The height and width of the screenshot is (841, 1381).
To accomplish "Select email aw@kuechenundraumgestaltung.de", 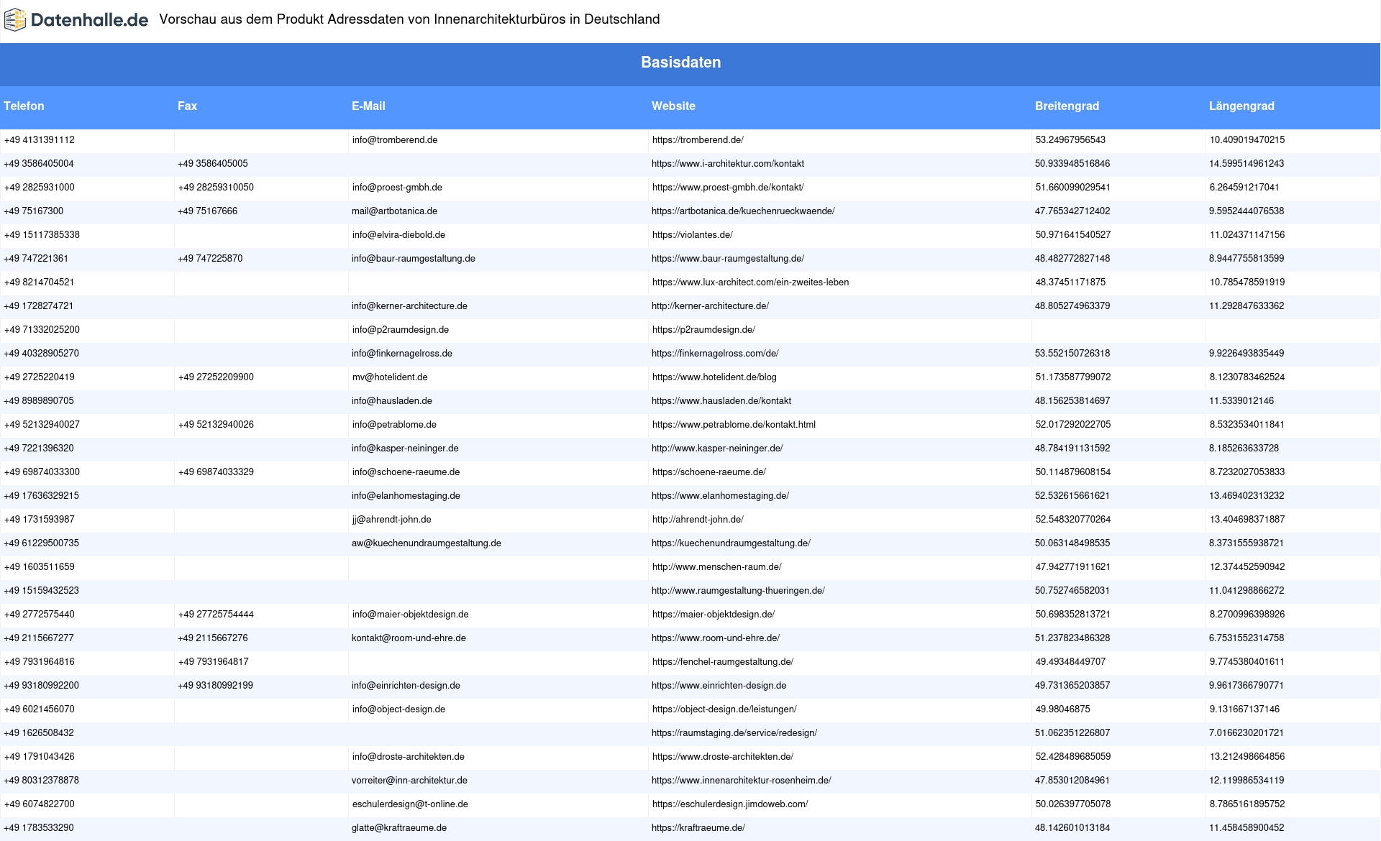I will (427, 543).
